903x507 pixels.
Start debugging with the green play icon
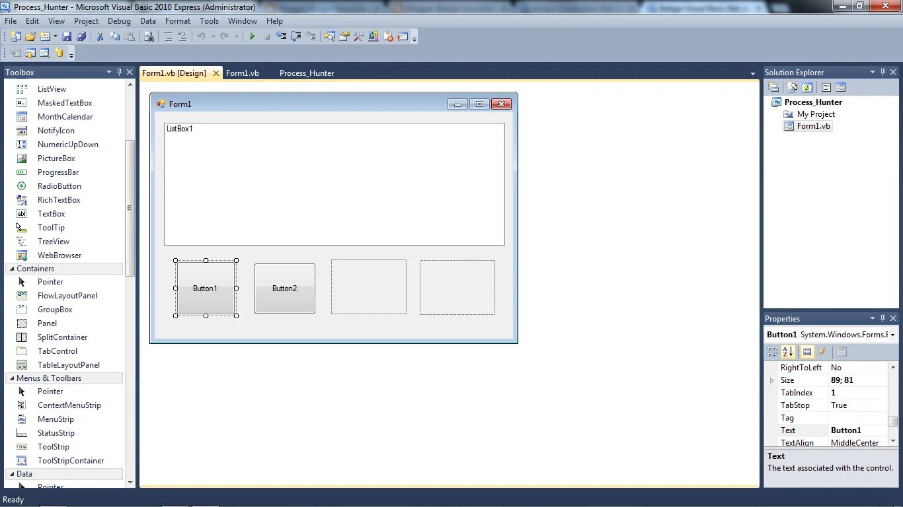[x=252, y=36]
